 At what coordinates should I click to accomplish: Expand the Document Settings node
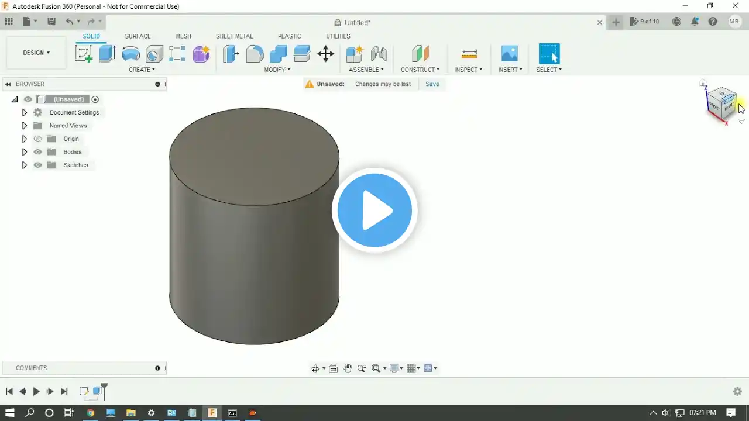tap(24, 113)
